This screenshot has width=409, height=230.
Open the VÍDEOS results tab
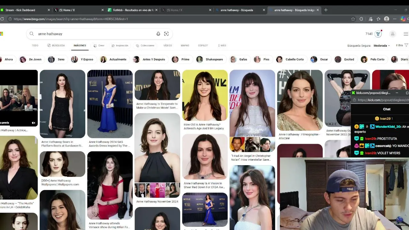pos(168,45)
